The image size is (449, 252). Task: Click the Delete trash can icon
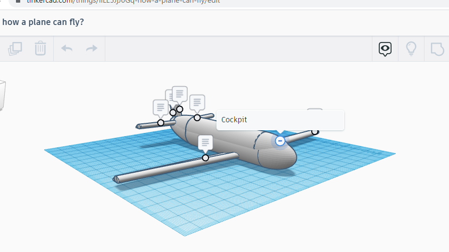[x=40, y=48]
